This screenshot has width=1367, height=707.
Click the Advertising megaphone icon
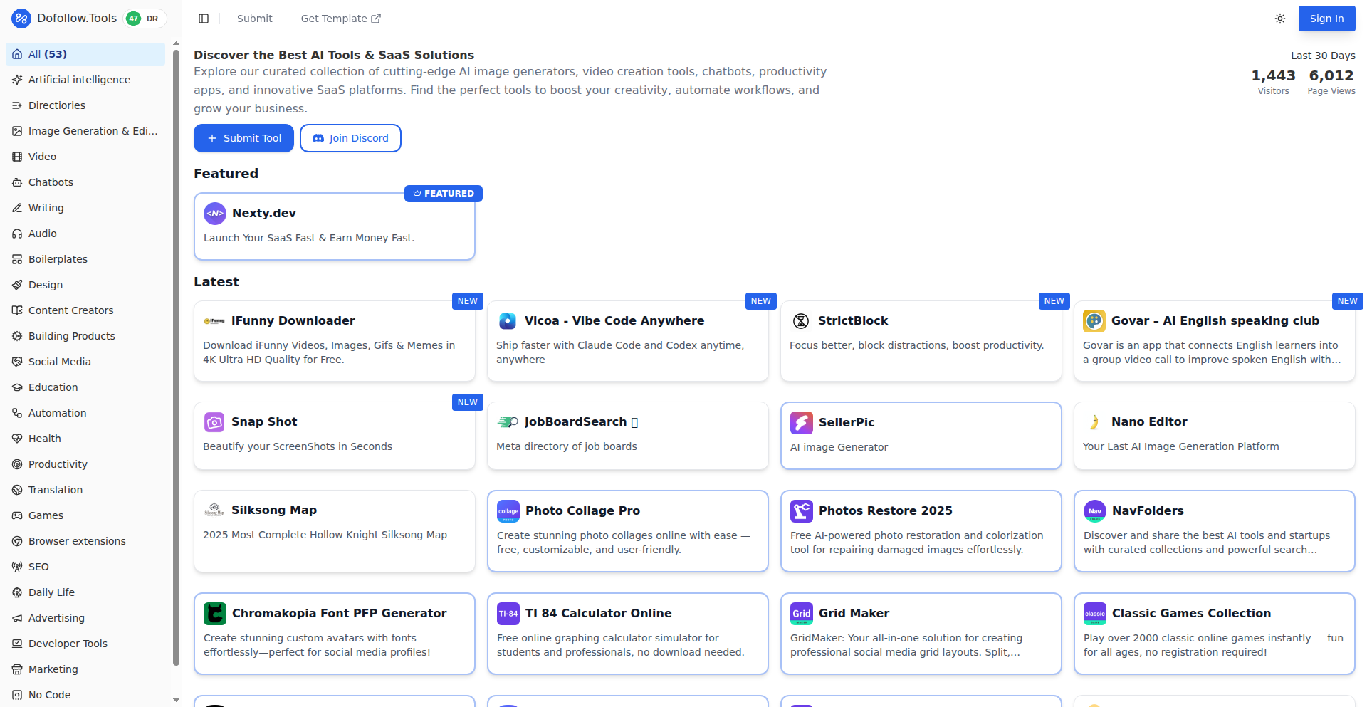tap(17, 618)
